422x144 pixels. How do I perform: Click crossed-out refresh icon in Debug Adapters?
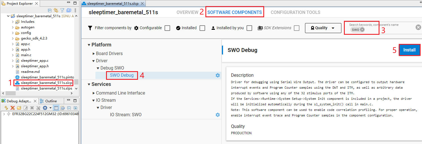(13, 108)
